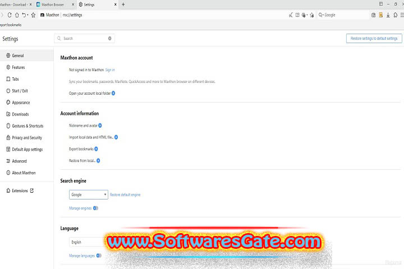The height and width of the screenshot is (269, 404).
Task: Open Appearance settings with the palette icon
Action: pos(18,103)
